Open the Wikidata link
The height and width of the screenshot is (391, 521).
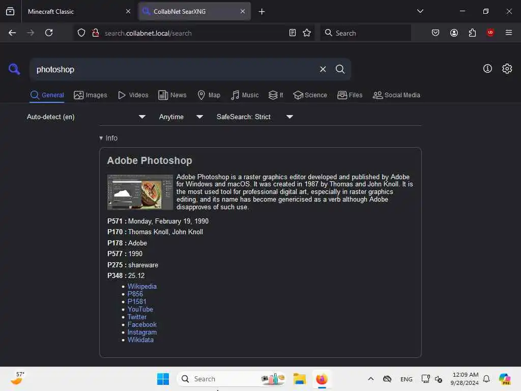pos(140,340)
